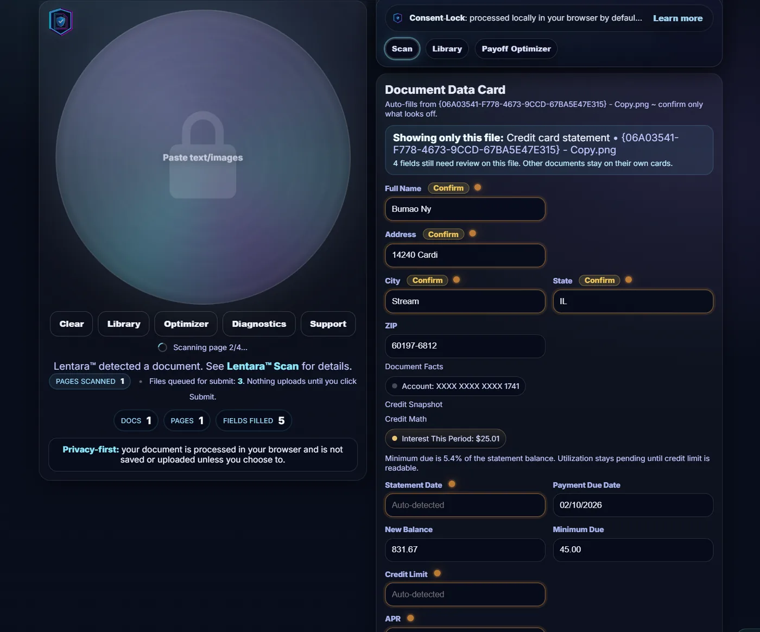This screenshot has width=760, height=632.
Task: Click the scanning progress spinner icon
Action: (162, 347)
